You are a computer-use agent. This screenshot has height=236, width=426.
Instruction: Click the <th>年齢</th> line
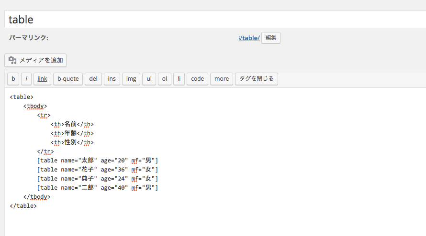72,133
